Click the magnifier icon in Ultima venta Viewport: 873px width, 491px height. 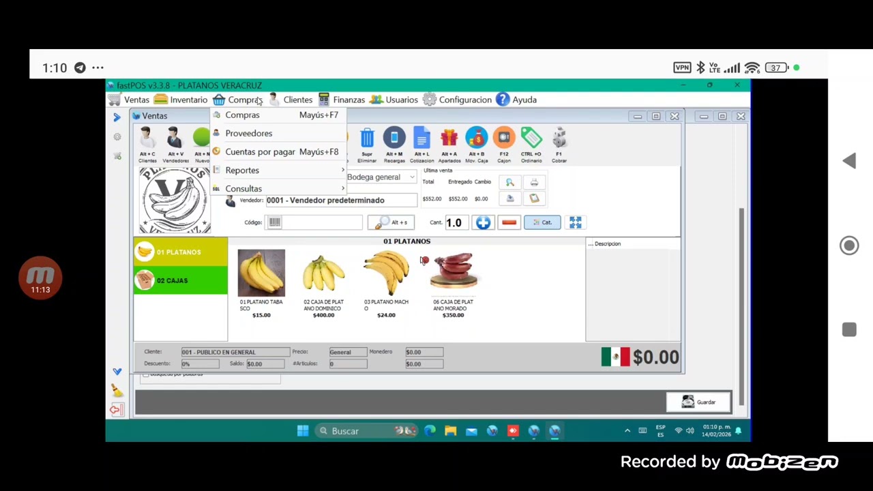(509, 183)
